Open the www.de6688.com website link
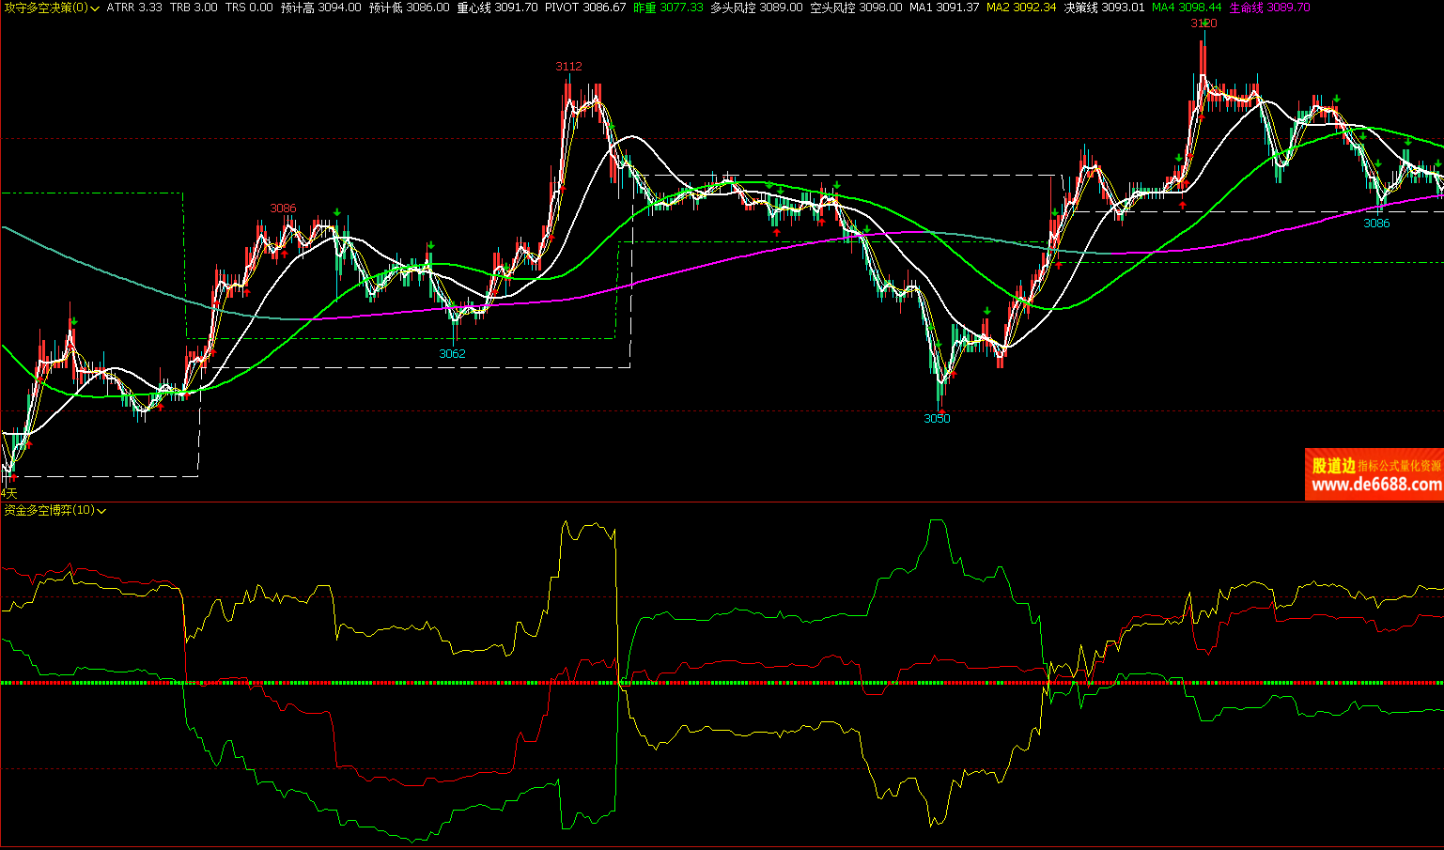Screen dimensions: 1444x850 [x=1375, y=485]
